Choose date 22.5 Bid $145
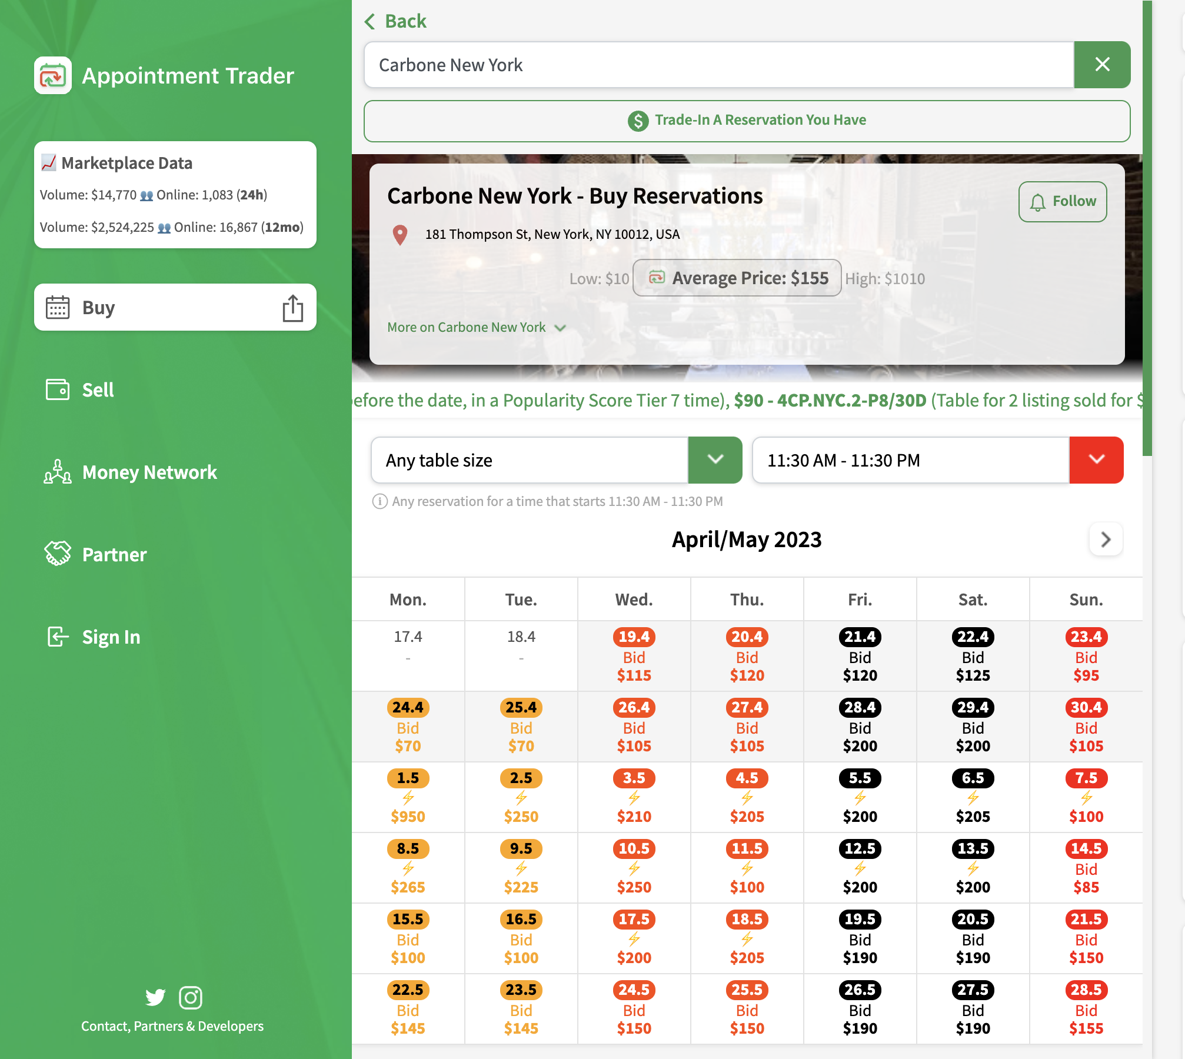 408,1009
